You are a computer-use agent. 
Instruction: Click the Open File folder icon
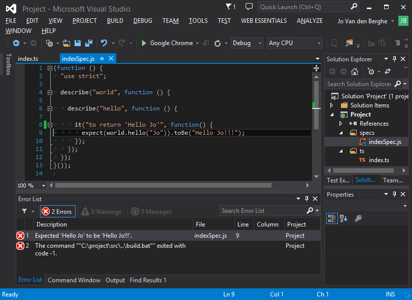coord(66,43)
